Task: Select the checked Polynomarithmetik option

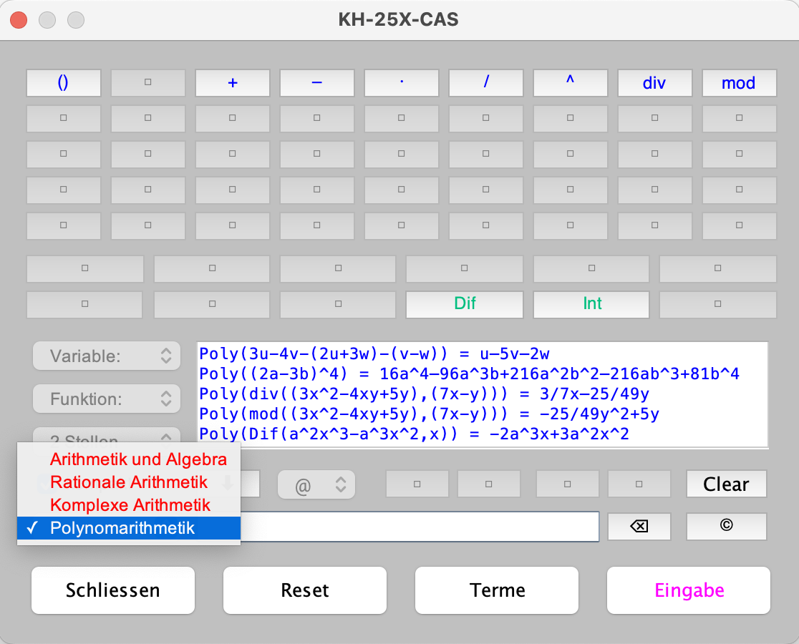Action: tap(122, 529)
